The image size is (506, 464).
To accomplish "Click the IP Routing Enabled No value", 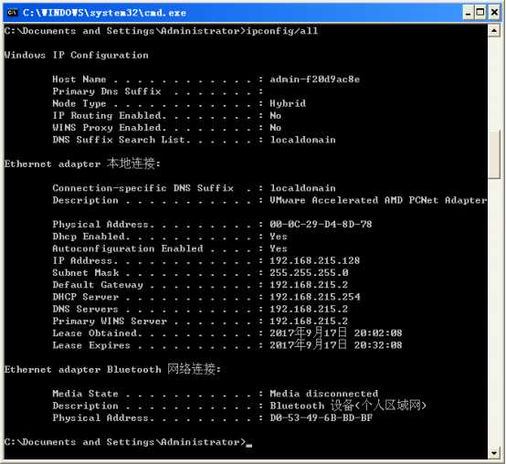I will click(276, 115).
